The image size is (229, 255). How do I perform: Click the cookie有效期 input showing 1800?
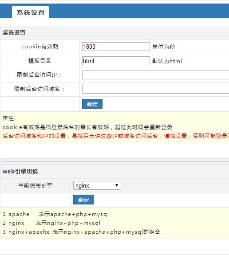point(116,47)
